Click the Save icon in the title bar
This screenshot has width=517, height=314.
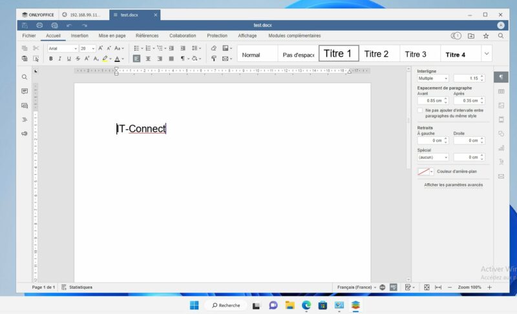coord(25,25)
